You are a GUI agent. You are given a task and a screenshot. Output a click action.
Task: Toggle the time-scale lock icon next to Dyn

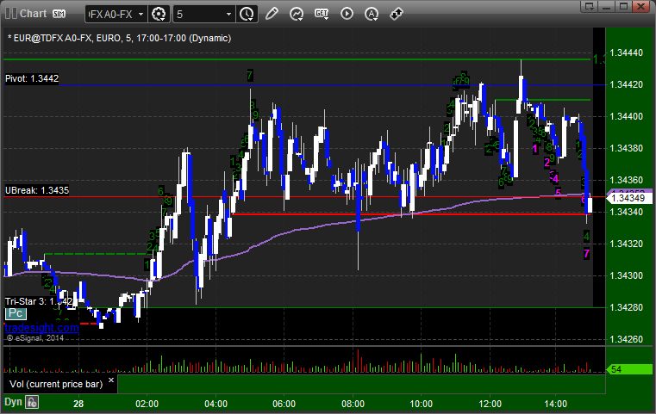pyautogui.click(x=32, y=403)
